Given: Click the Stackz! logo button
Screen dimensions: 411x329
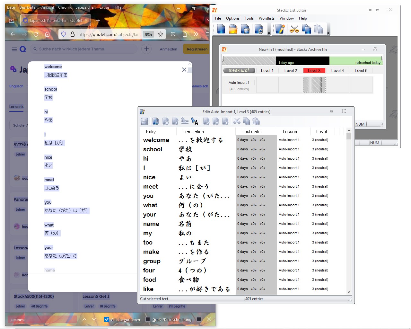Looking at the screenshot, I should [239, 70].
